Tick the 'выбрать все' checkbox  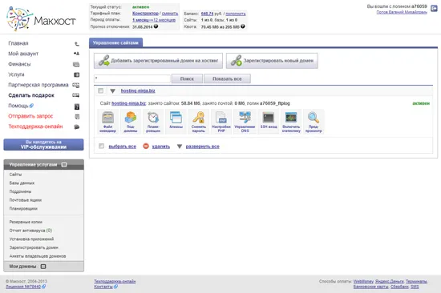(102, 146)
